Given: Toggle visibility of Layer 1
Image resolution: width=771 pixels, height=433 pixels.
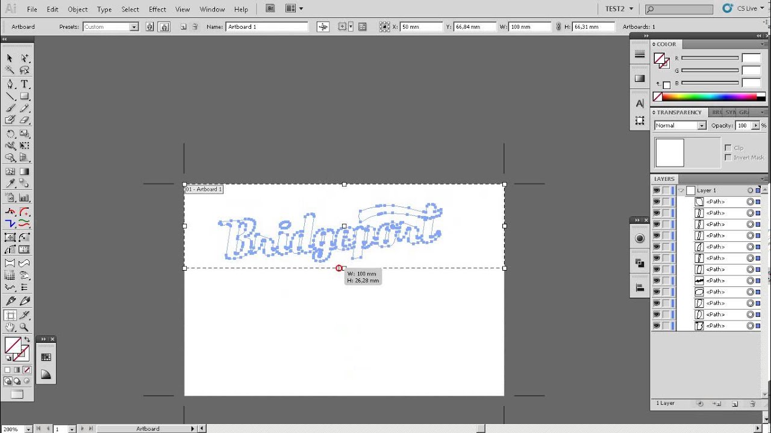Looking at the screenshot, I should tap(657, 190).
